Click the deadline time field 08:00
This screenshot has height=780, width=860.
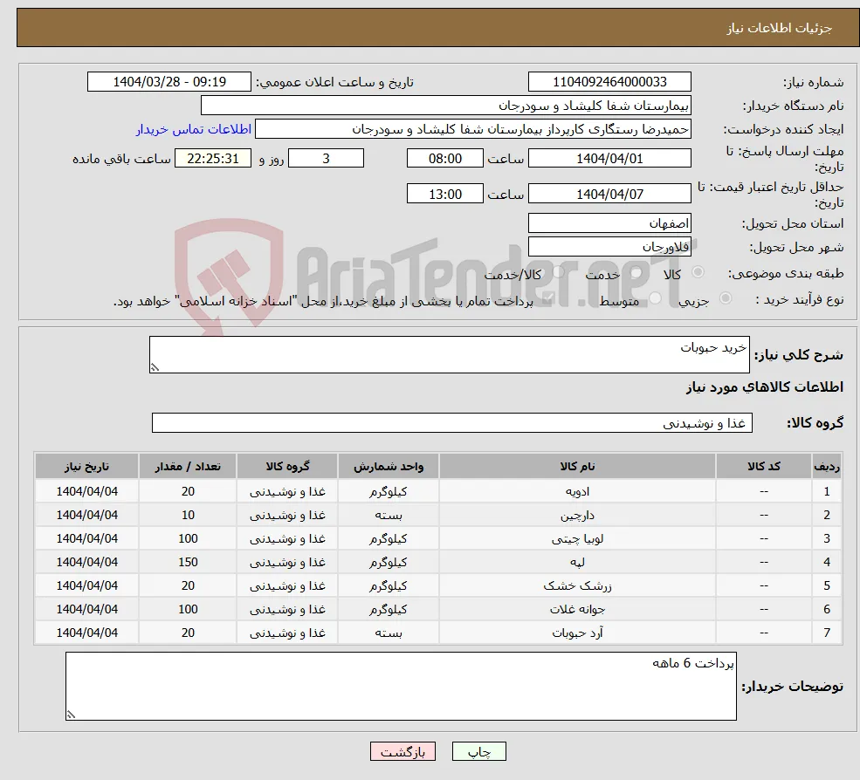click(444, 159)
